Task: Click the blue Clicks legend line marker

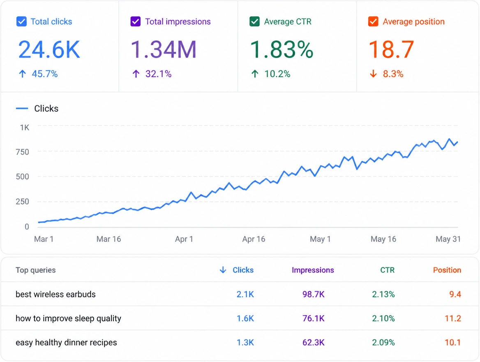Action: [22, 109]
